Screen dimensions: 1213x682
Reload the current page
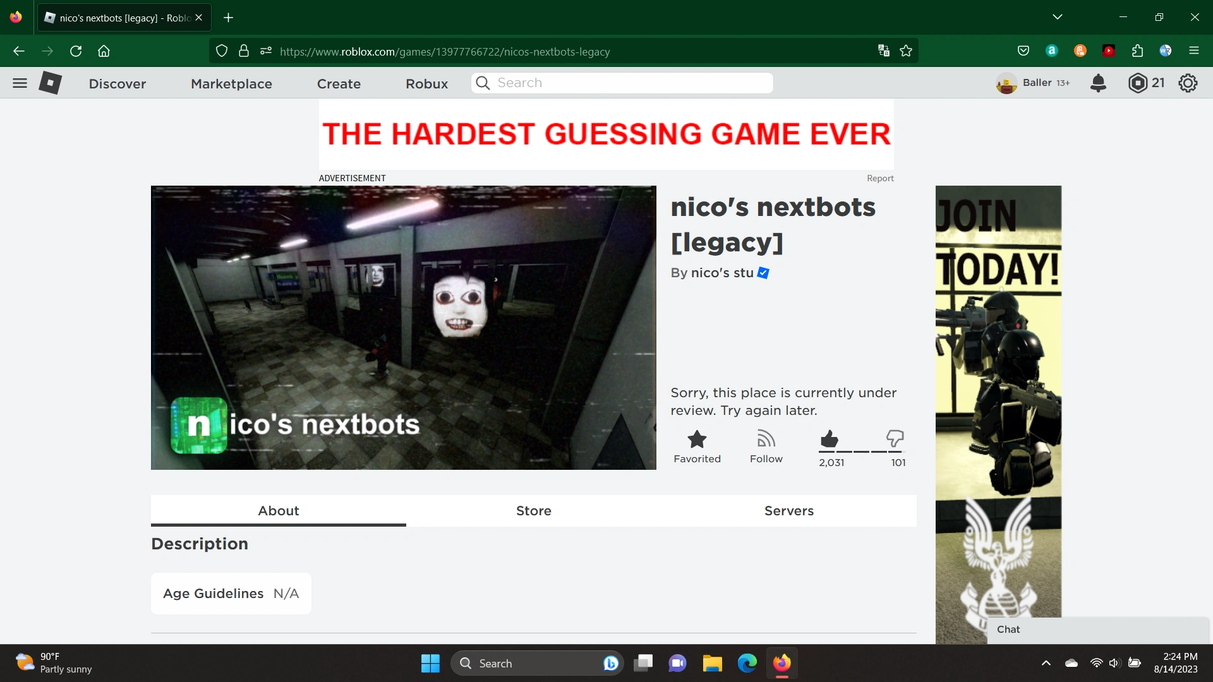[76, 51]
